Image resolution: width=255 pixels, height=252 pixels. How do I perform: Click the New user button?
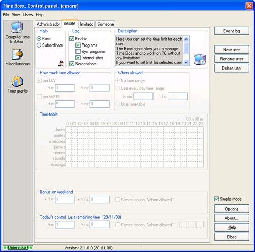point(232,50)
